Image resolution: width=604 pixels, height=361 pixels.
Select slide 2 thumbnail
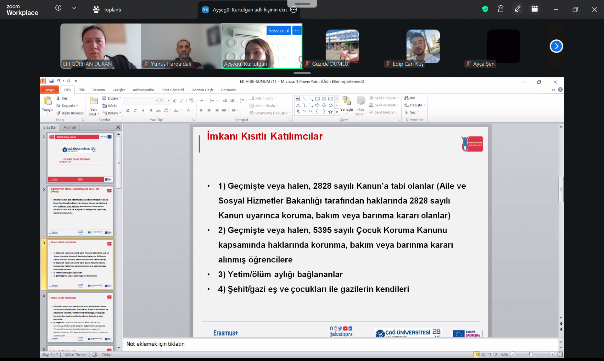tap(80, 211)
